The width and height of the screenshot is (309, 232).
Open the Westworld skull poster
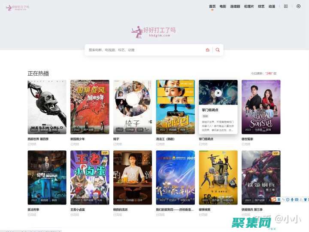[47, 107]
